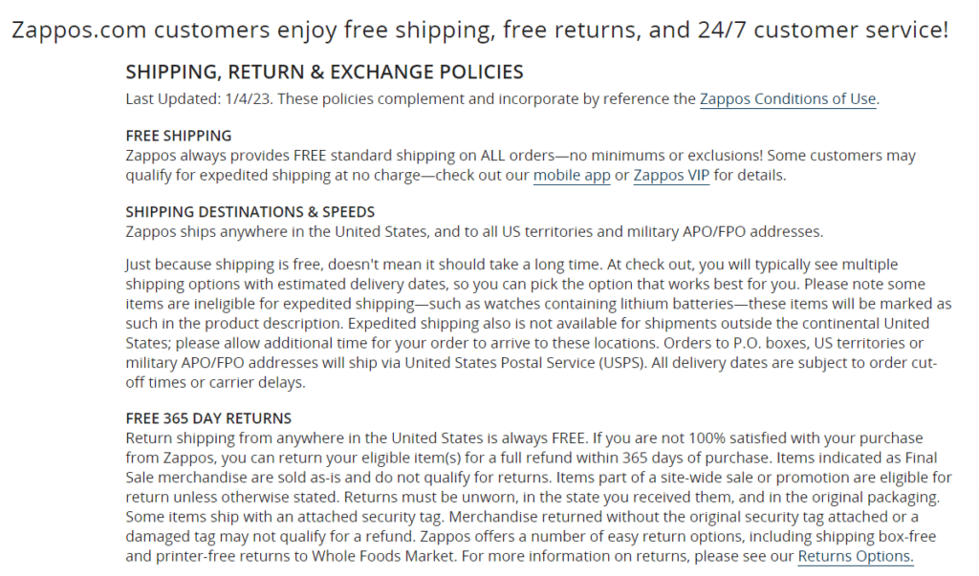The width and height of the screenshot is (979, 576).
Task: Click the sentence starting Return shipping from anywhere
Action: pos(357,438)
